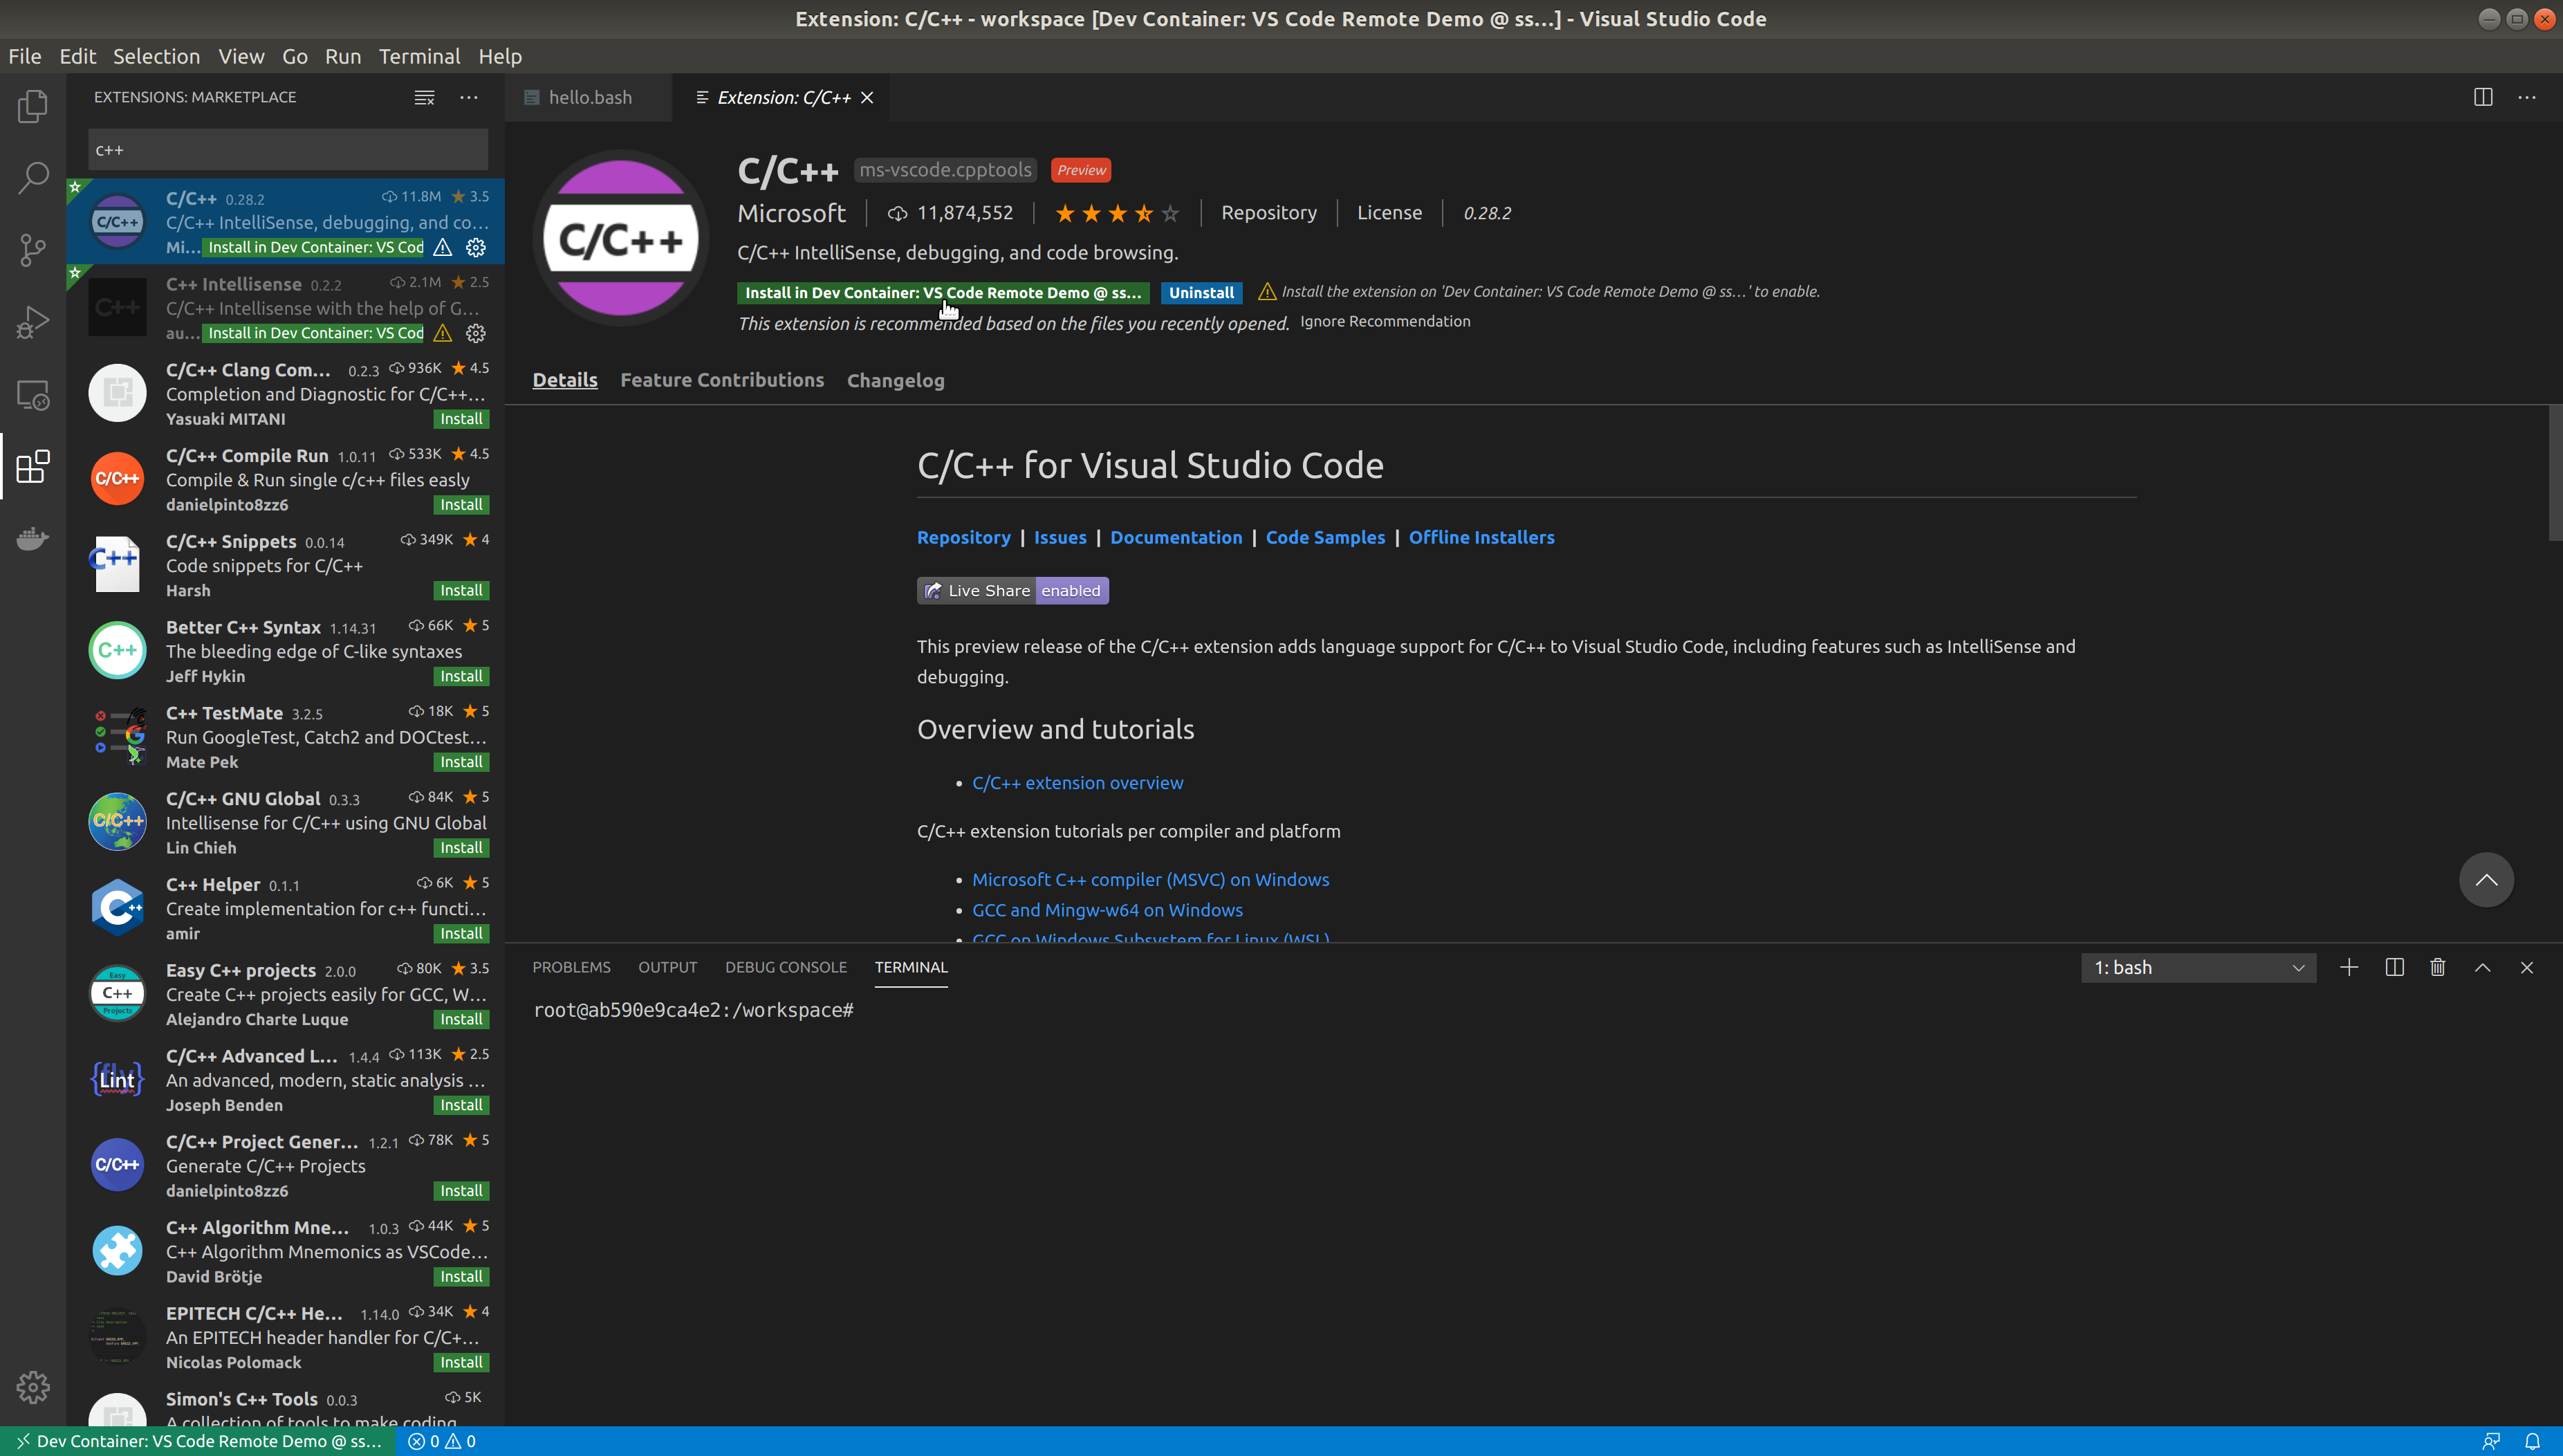Click the scroll-to-top round arrow button
The height and width of the screenshot is (1456, 2563).
[x=2486, y=880]
